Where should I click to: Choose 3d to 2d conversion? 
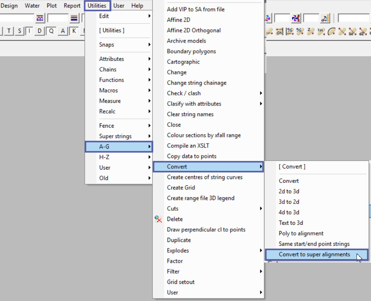317,202
